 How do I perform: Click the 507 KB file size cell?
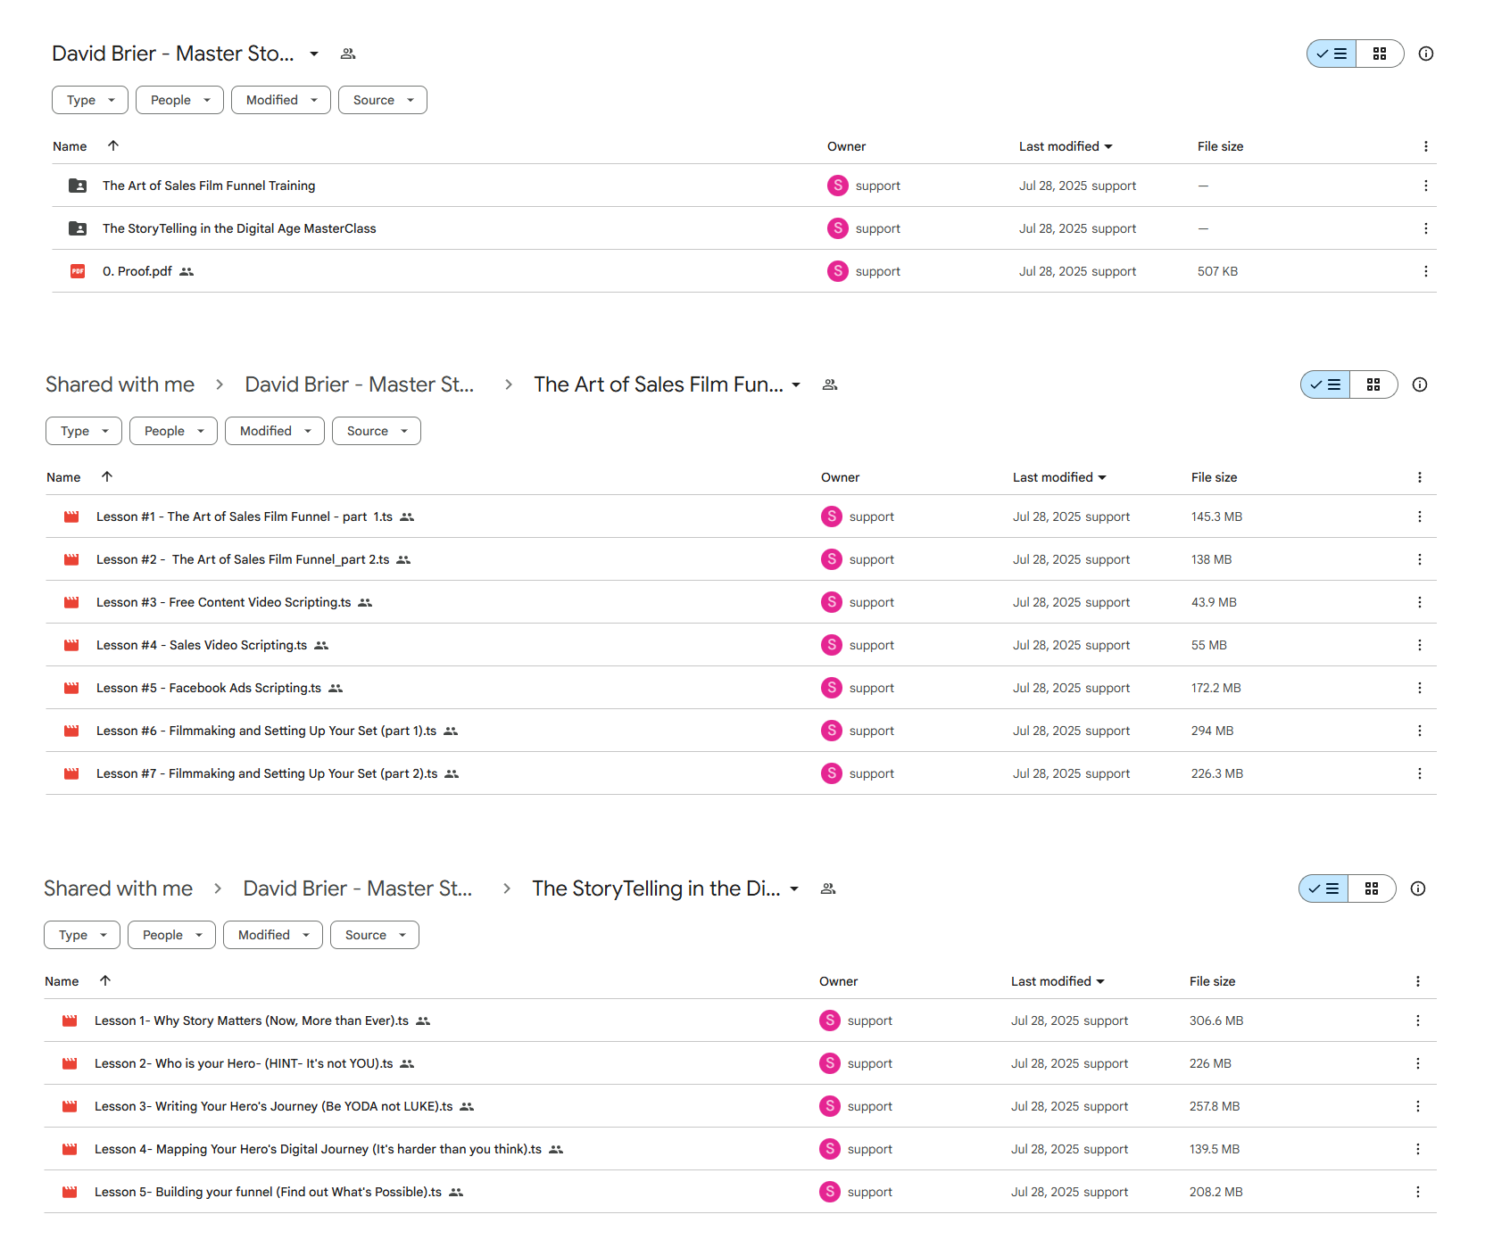pyautogui.click(x=1217, y=271)
